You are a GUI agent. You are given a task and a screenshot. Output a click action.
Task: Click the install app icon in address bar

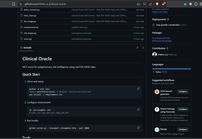pos(139,4)
